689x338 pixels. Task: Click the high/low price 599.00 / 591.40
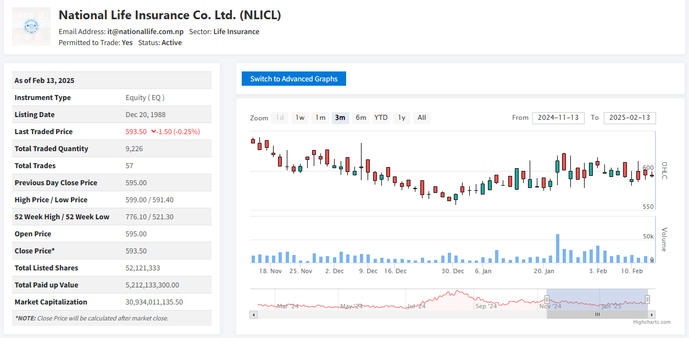pos(149,200)
